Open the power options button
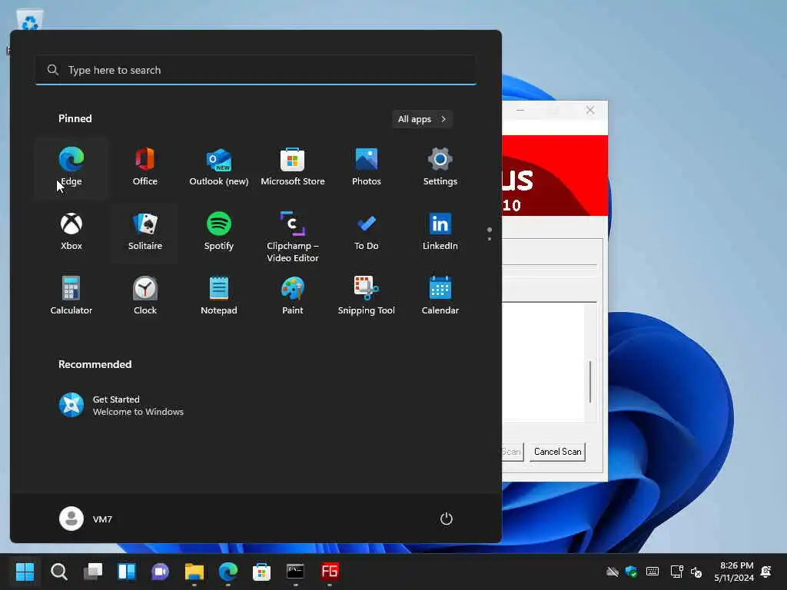The image size is (787, 590). pyautogui.click(x=447, y=519)
